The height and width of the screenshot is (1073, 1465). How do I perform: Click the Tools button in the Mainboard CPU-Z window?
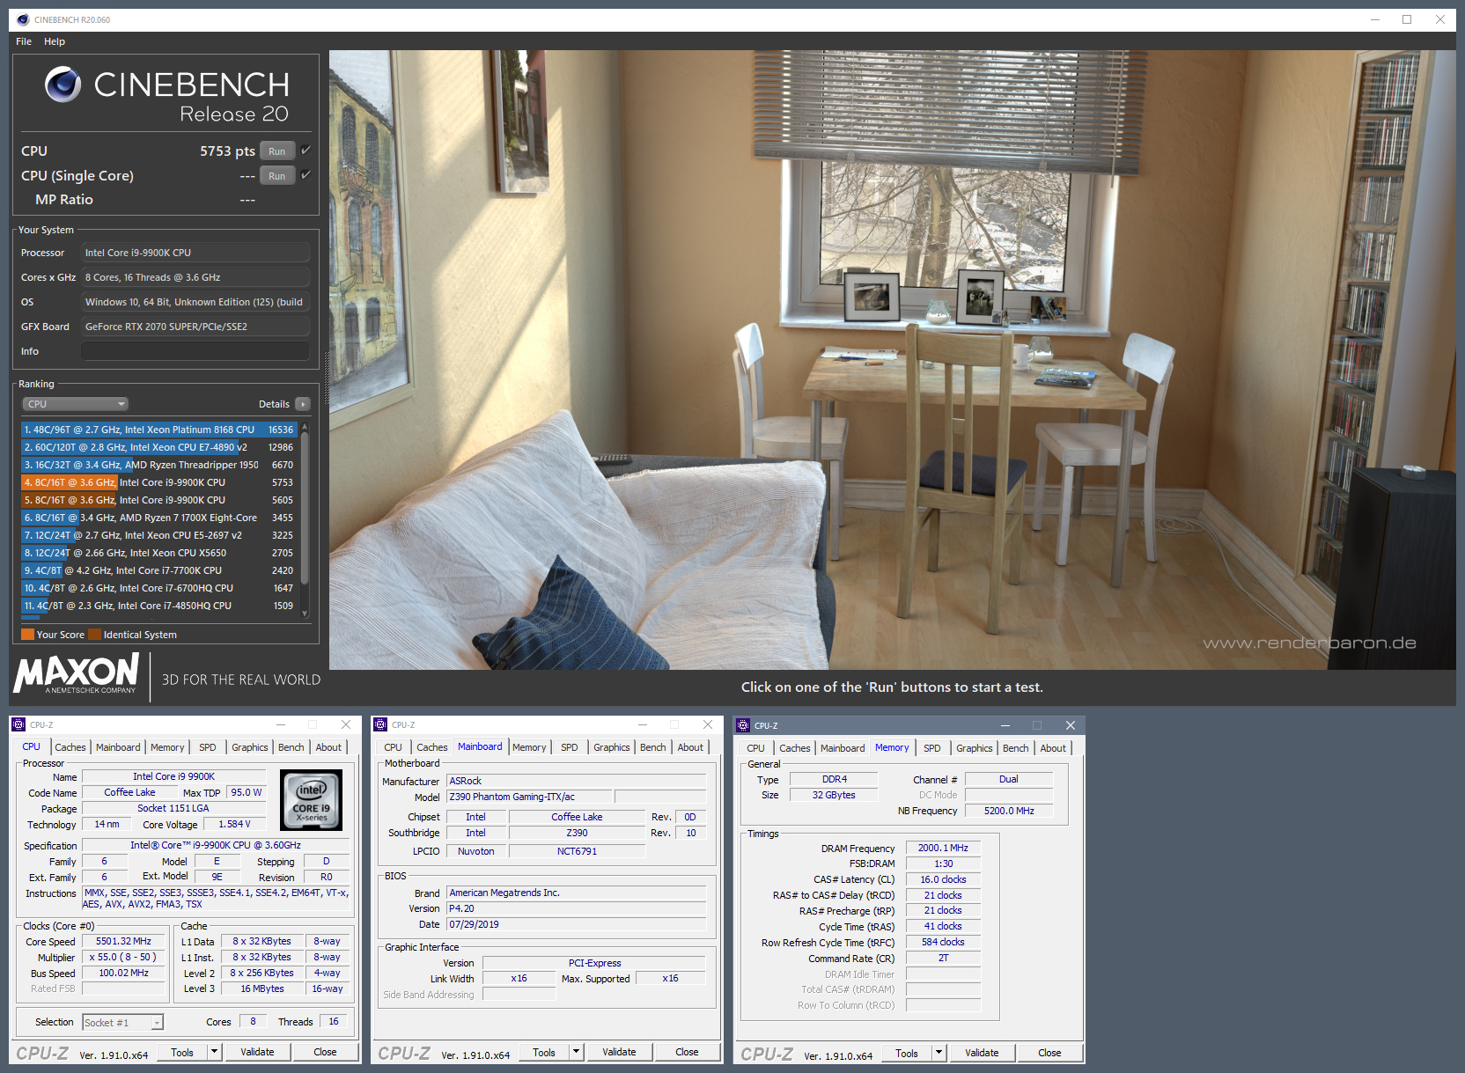tap(544, 1052)
